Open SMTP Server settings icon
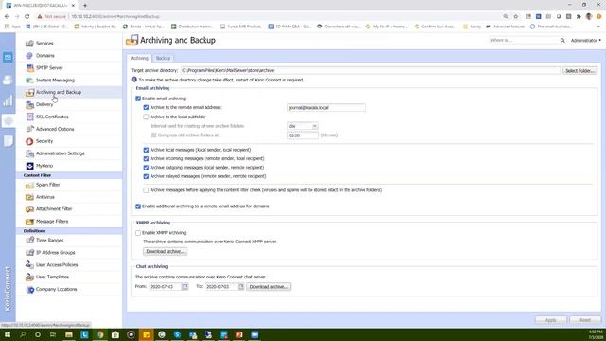This screenshot has width=606, height=341. pyautogui.click(x=29, y=67)
